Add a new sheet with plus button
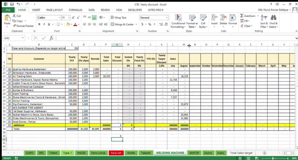 [265, 153]
